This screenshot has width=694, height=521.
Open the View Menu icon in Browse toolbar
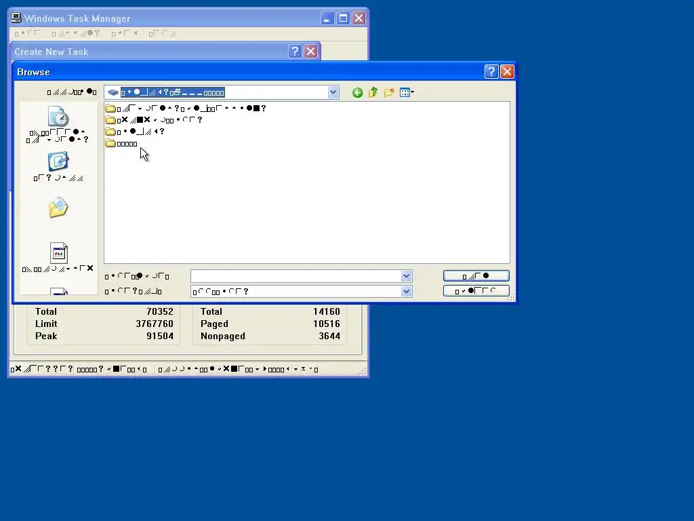pos(405,92)
